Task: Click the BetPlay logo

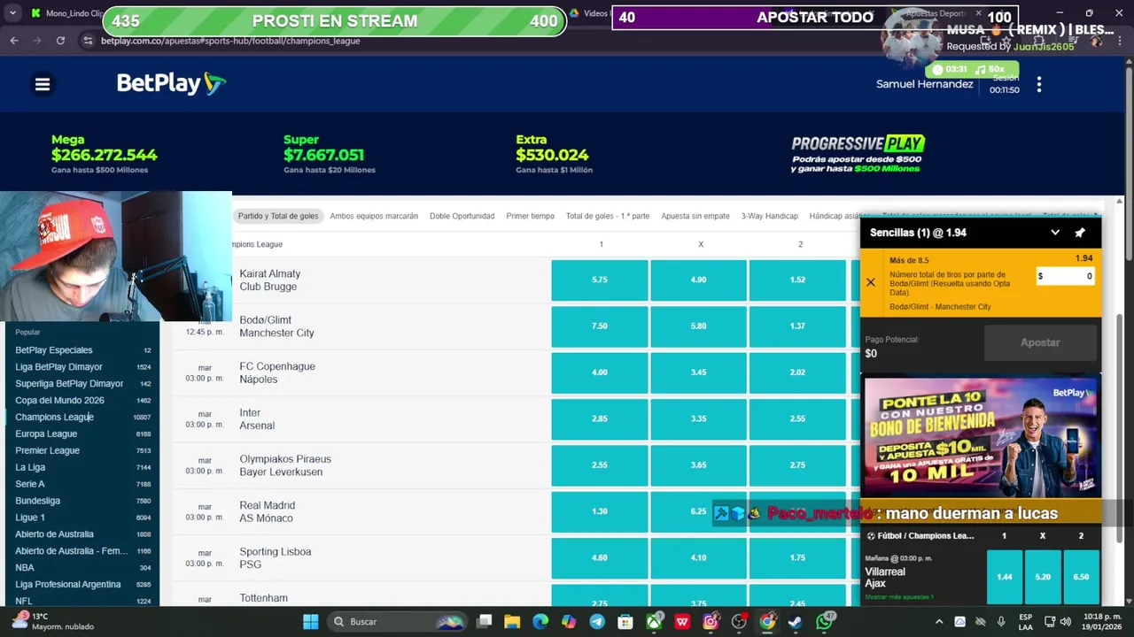Action: pos(171,83)
